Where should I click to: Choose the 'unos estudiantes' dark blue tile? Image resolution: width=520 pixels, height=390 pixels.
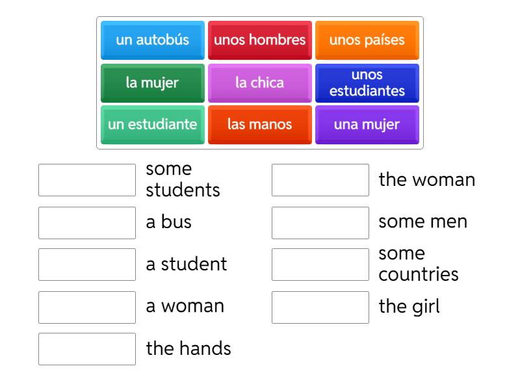(x=367, y=83)
